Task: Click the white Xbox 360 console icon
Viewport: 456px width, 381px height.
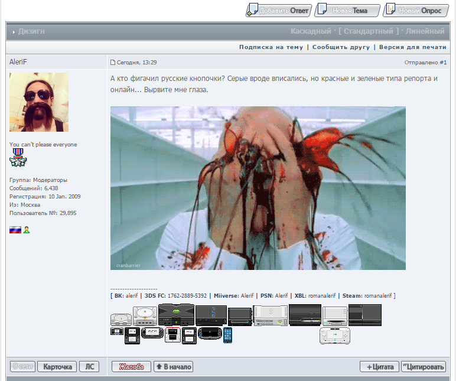Action: tap(270, 315)
